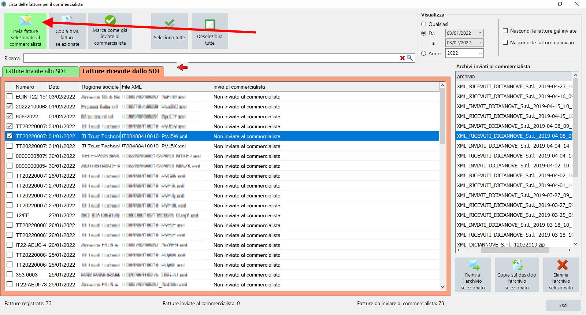586x315 pixels.
Task: Click the application icon in title bar
Action: [4, 4]
